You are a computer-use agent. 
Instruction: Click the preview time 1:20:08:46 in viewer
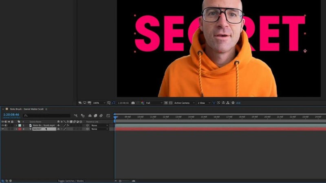[123, 103]
